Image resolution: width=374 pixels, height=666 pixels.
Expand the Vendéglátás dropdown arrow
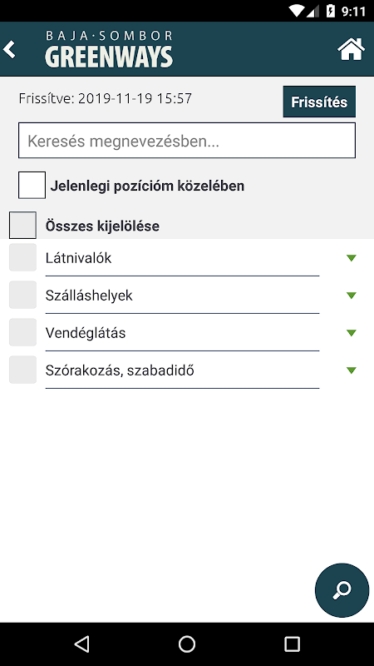[x=351, y=332]
